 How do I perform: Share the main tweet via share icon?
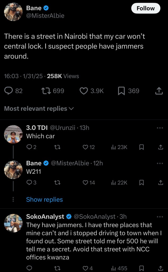pos(158,91)
